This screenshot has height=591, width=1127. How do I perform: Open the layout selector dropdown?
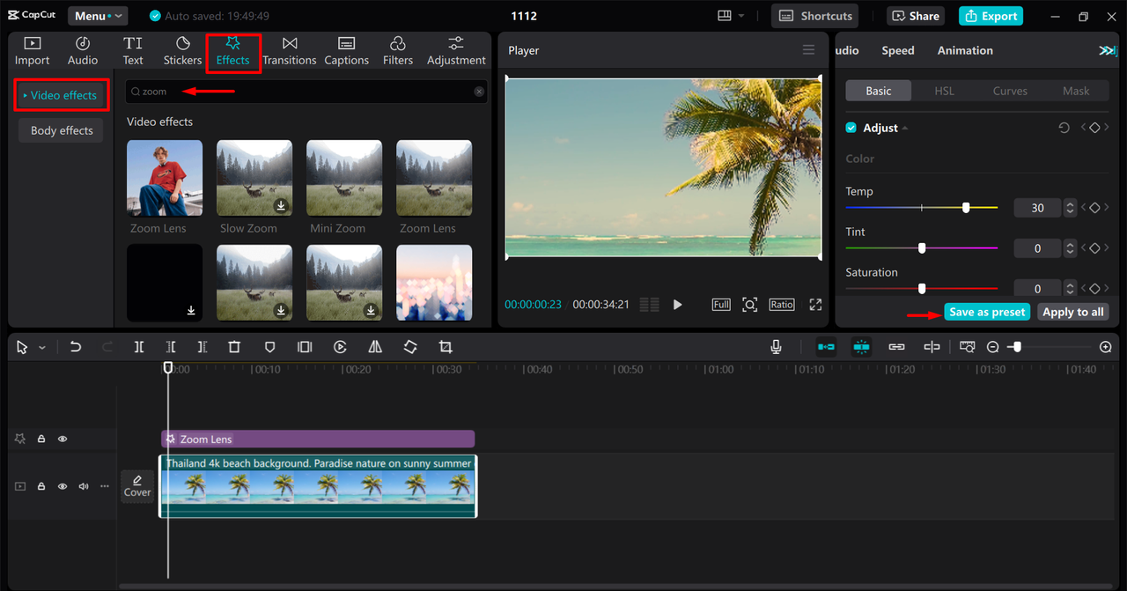tap(731, 16)
